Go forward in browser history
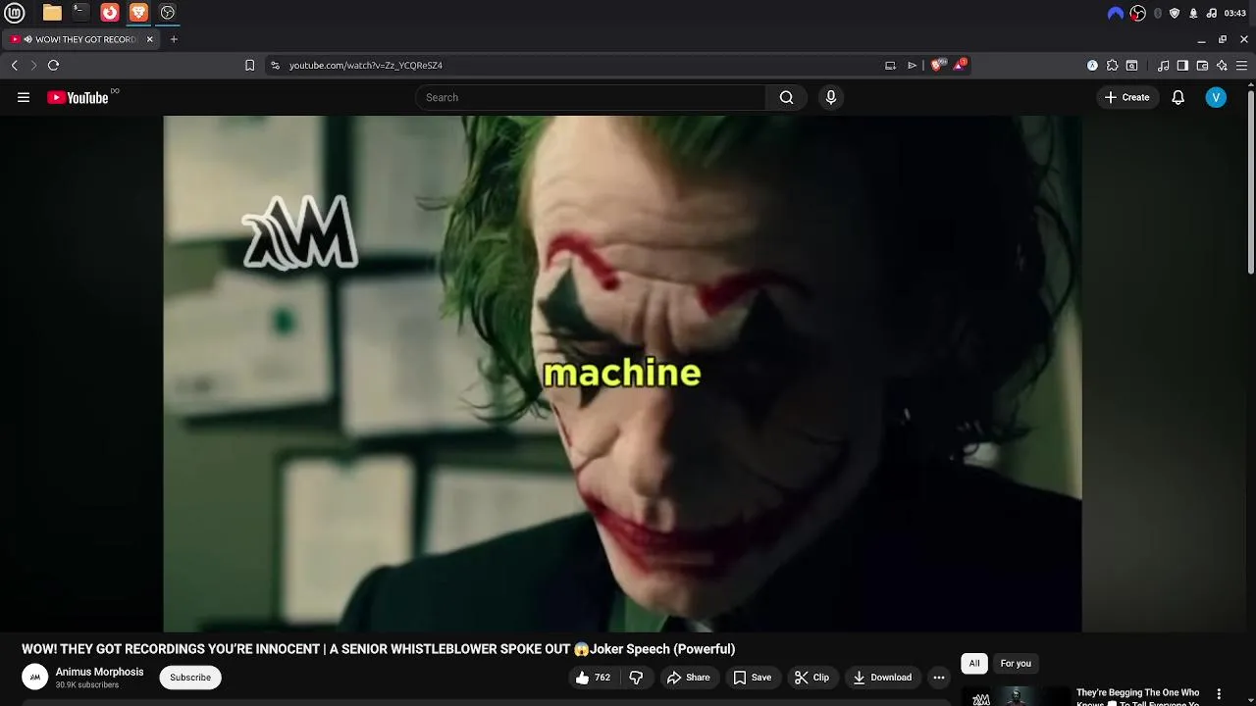Screen dimensions: 1256x706 [x=33, y=65]
